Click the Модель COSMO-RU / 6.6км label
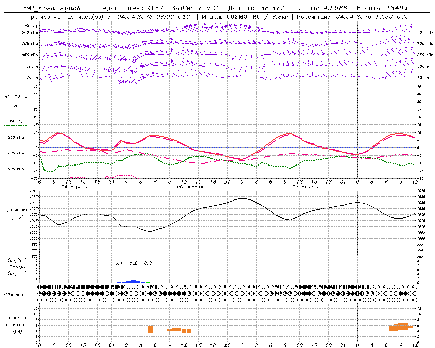 [x=245, y=17]
